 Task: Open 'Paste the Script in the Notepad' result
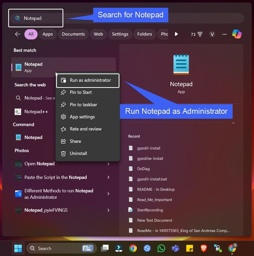point(56,177)
